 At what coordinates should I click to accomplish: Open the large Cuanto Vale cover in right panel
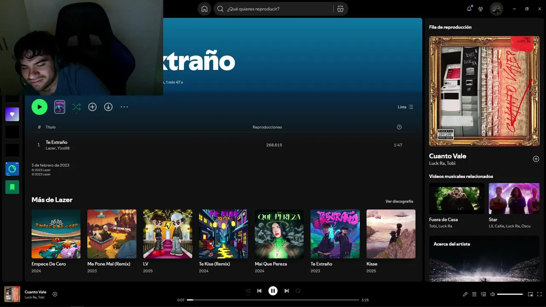(484, 91)
